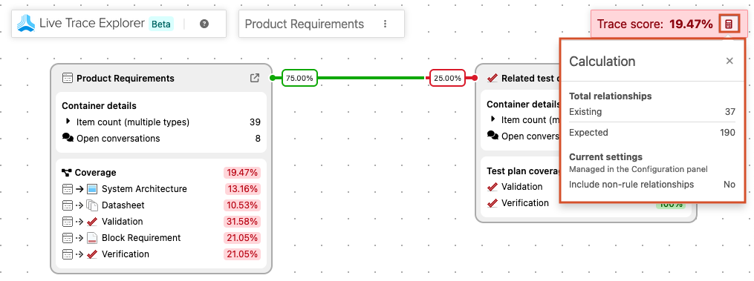Viewport: 754px width, 281px height.
Task: Click the System Architecture type icon
Action: click(x=92, y=189)
